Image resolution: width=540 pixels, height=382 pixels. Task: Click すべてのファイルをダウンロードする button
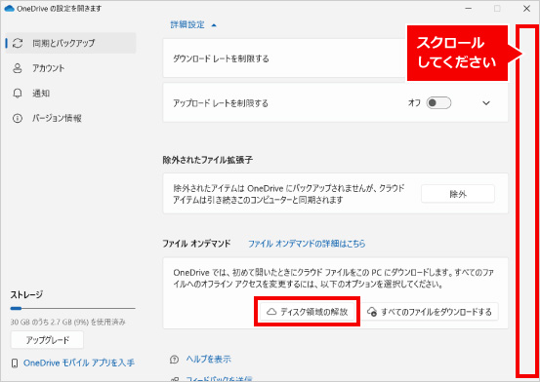tap(430, 312)
